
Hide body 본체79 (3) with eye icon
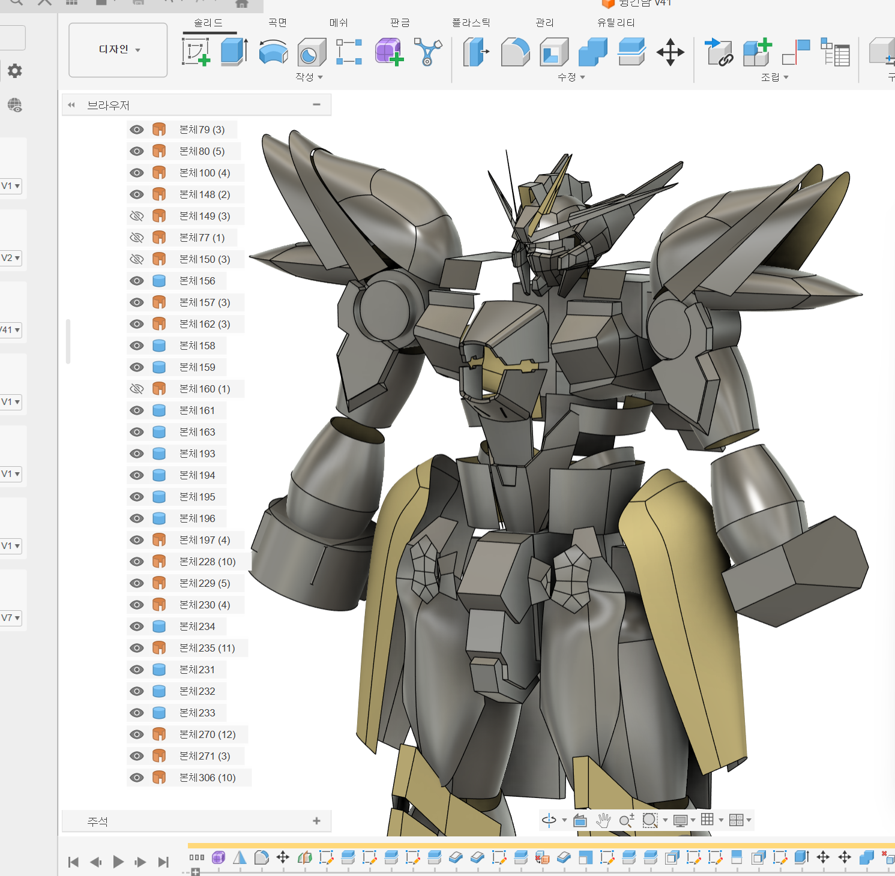(137, 130)
